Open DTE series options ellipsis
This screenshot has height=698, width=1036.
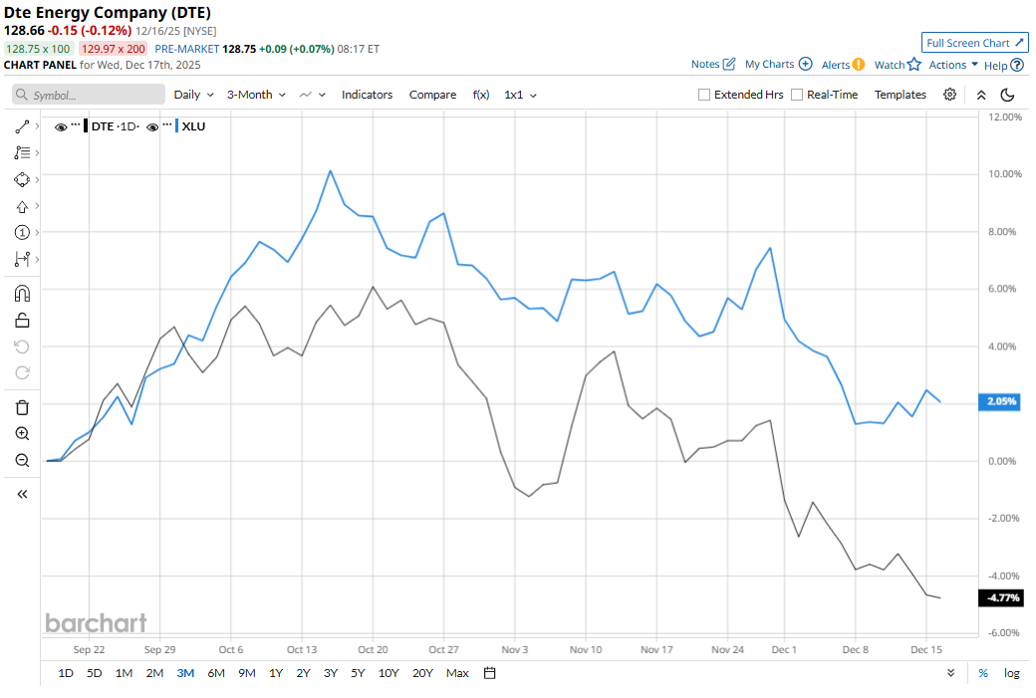(76, 124)
